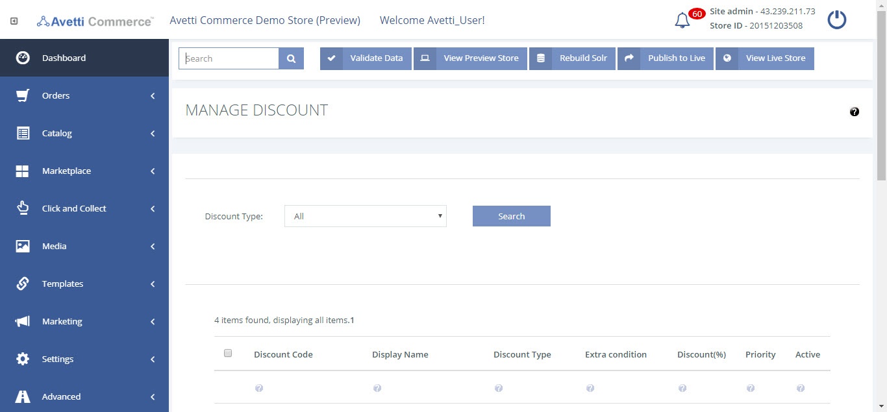Screen dimensions: 887x412
Task: Click the help icon under Active
Action: pos(801,388)
